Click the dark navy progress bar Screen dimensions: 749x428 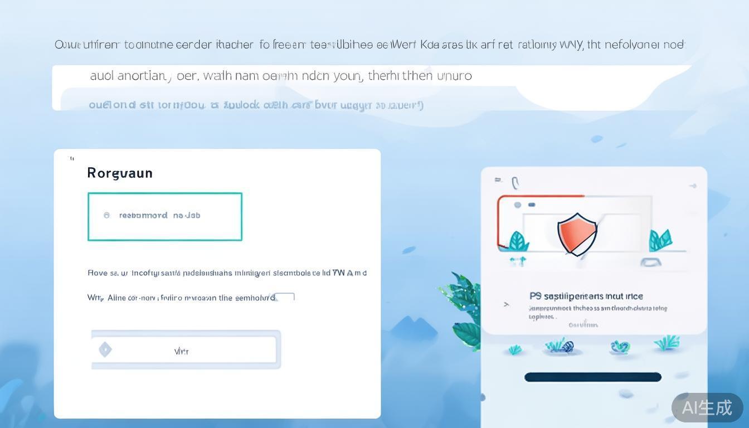(x=593, y=377)
